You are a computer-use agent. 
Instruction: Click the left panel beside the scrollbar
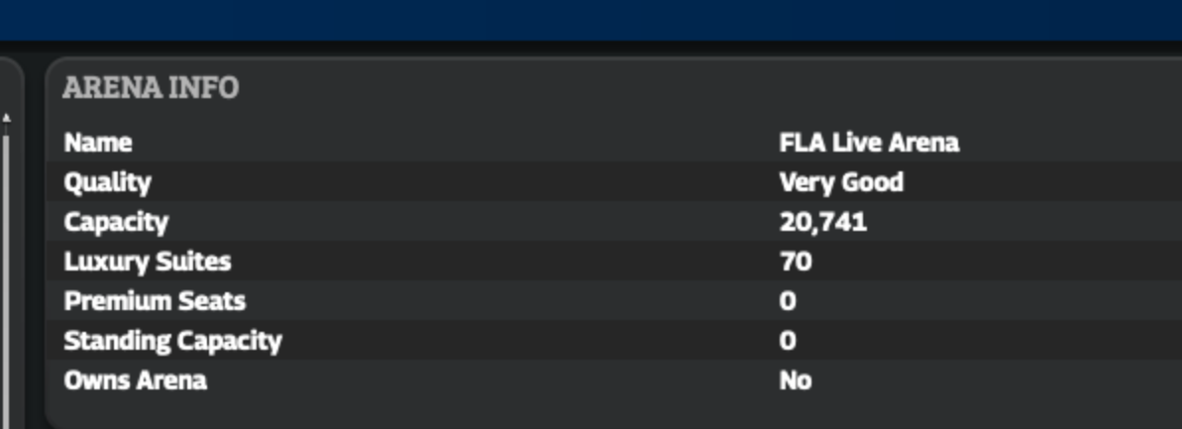[18, 271]
